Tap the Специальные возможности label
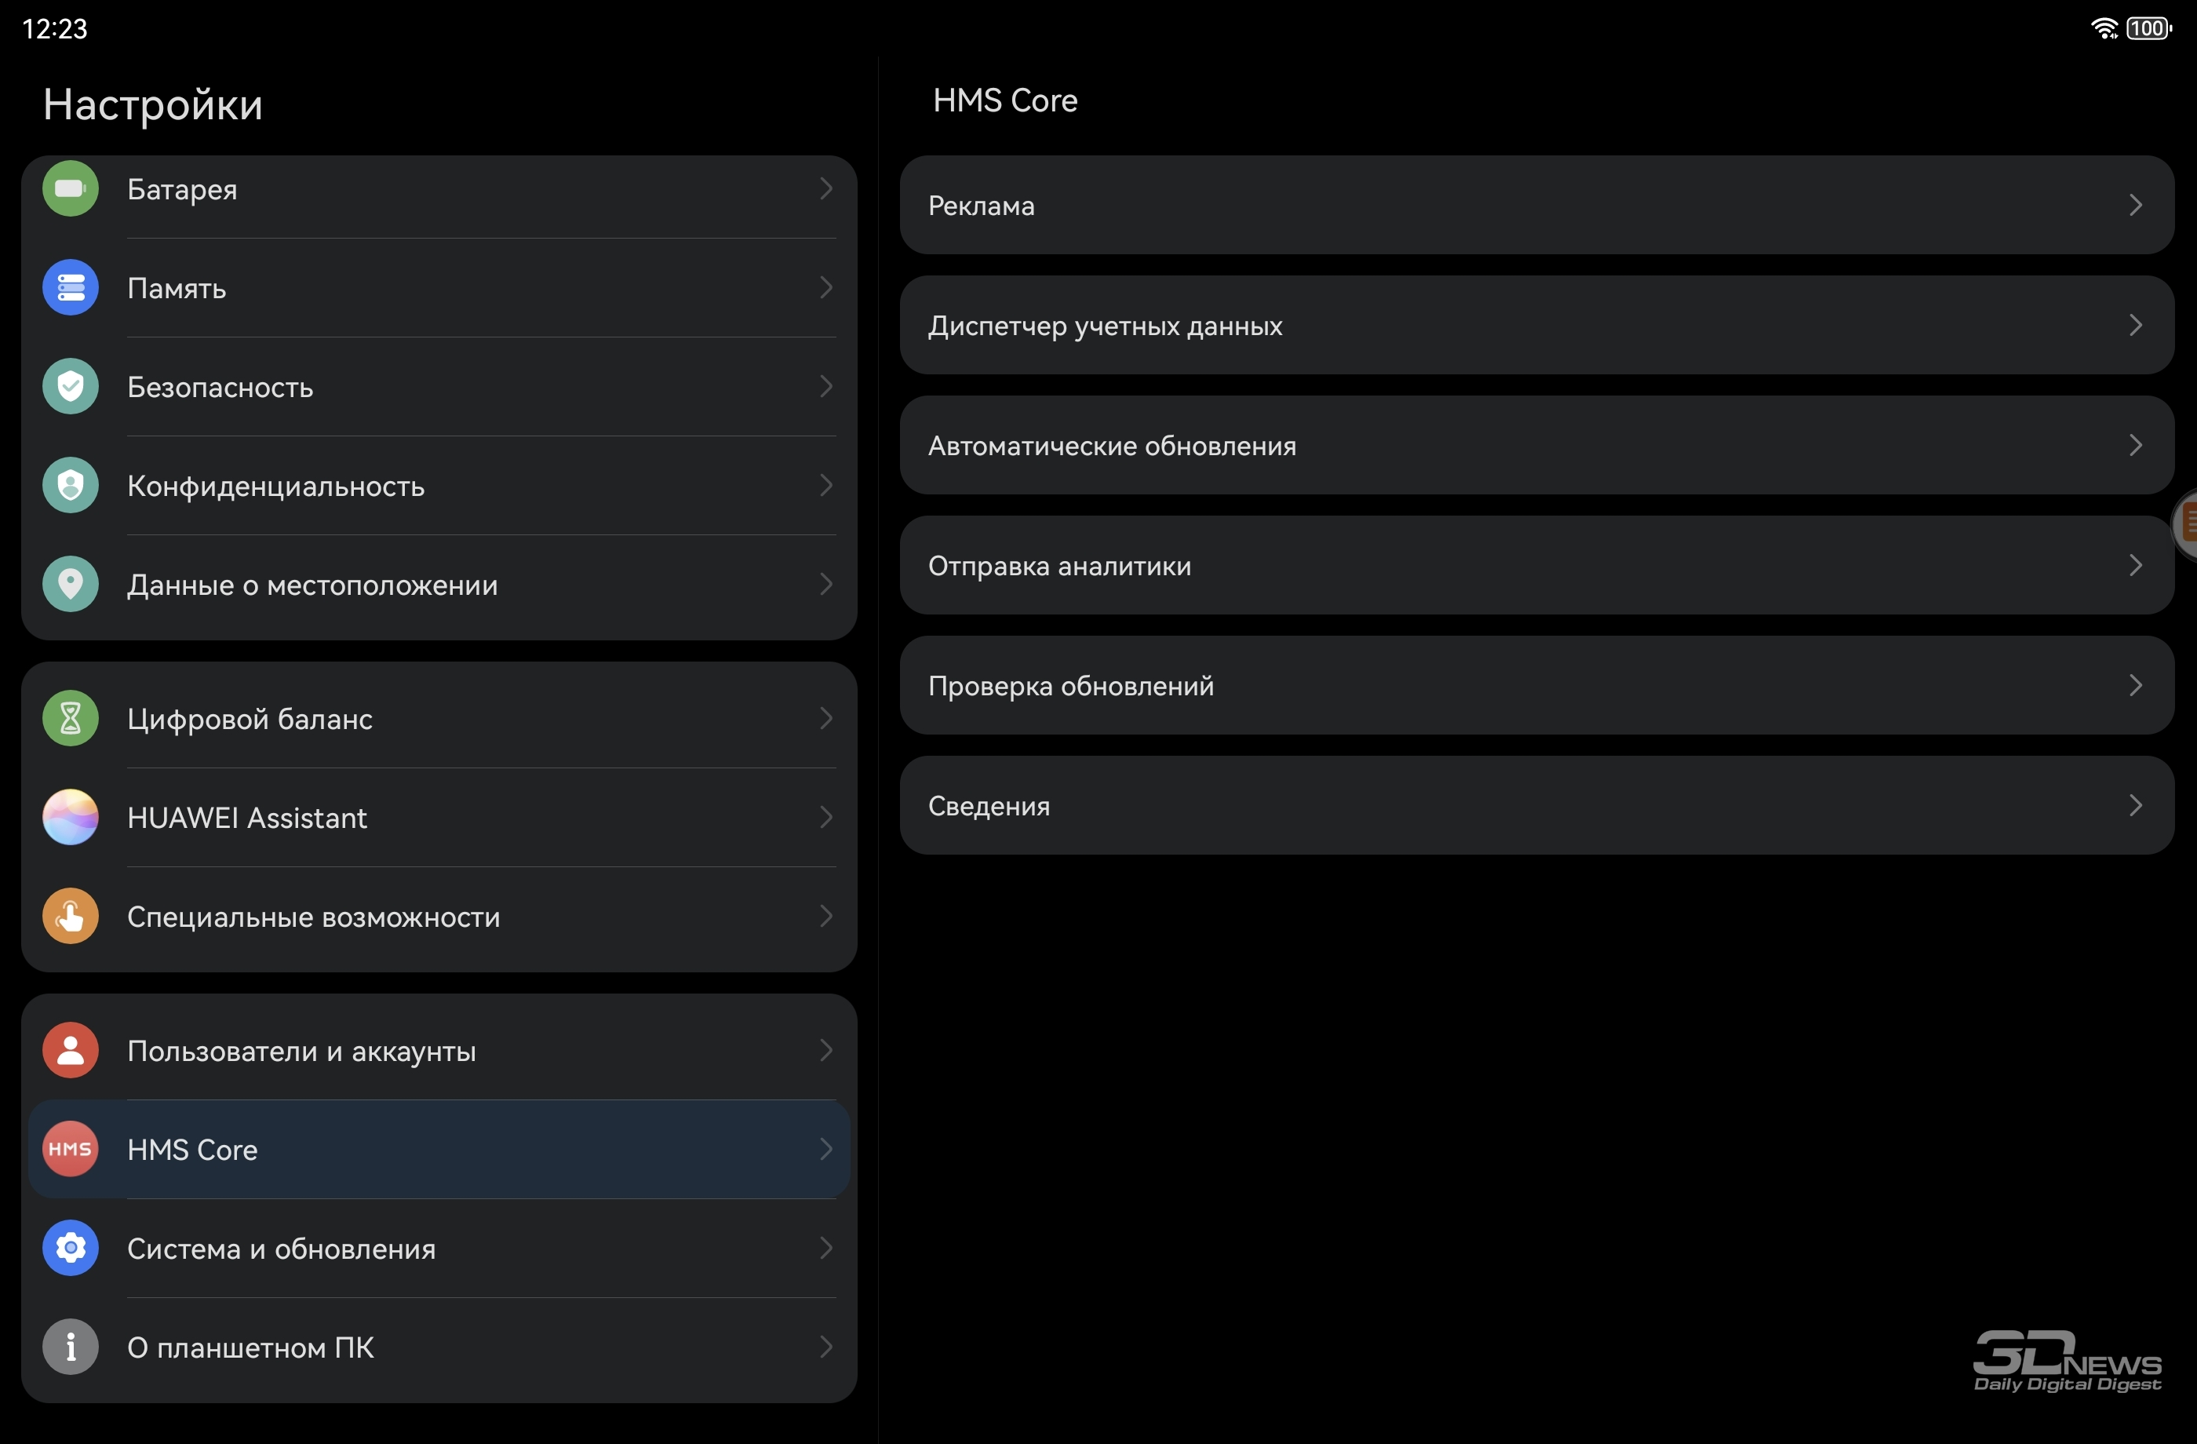2197x1444 pixels. pyautogui.click(x=314, y=917)
